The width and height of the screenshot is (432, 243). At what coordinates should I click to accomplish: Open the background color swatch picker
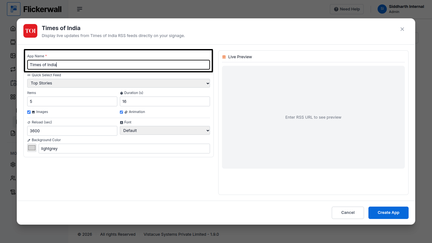32,148
